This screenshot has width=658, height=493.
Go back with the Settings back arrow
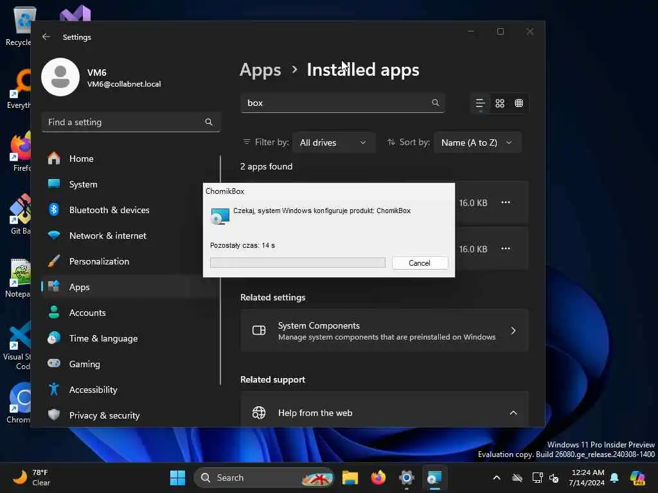(46, 37)
